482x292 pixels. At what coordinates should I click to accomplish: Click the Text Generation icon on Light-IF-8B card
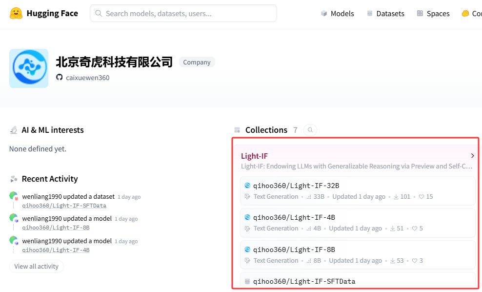pyautogui.click(x=247, y=261)
